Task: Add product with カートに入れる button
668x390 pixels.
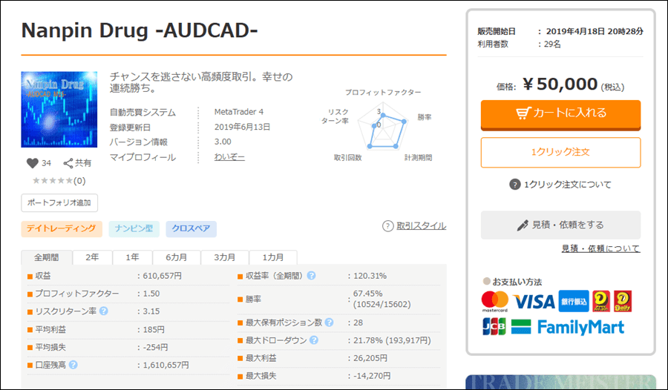Action: pos(560,113)
